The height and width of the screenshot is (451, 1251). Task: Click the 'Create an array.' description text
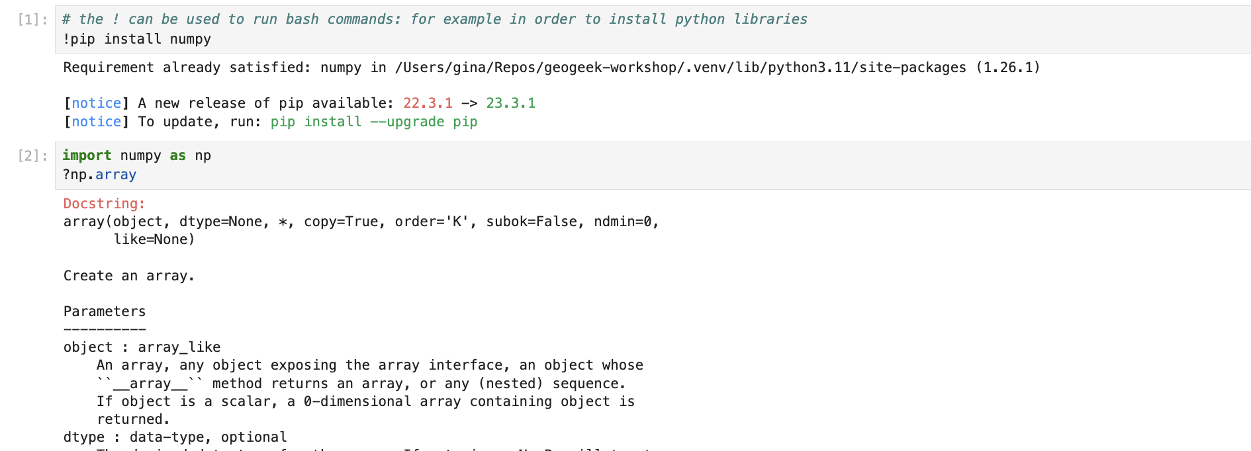[129, 276]
